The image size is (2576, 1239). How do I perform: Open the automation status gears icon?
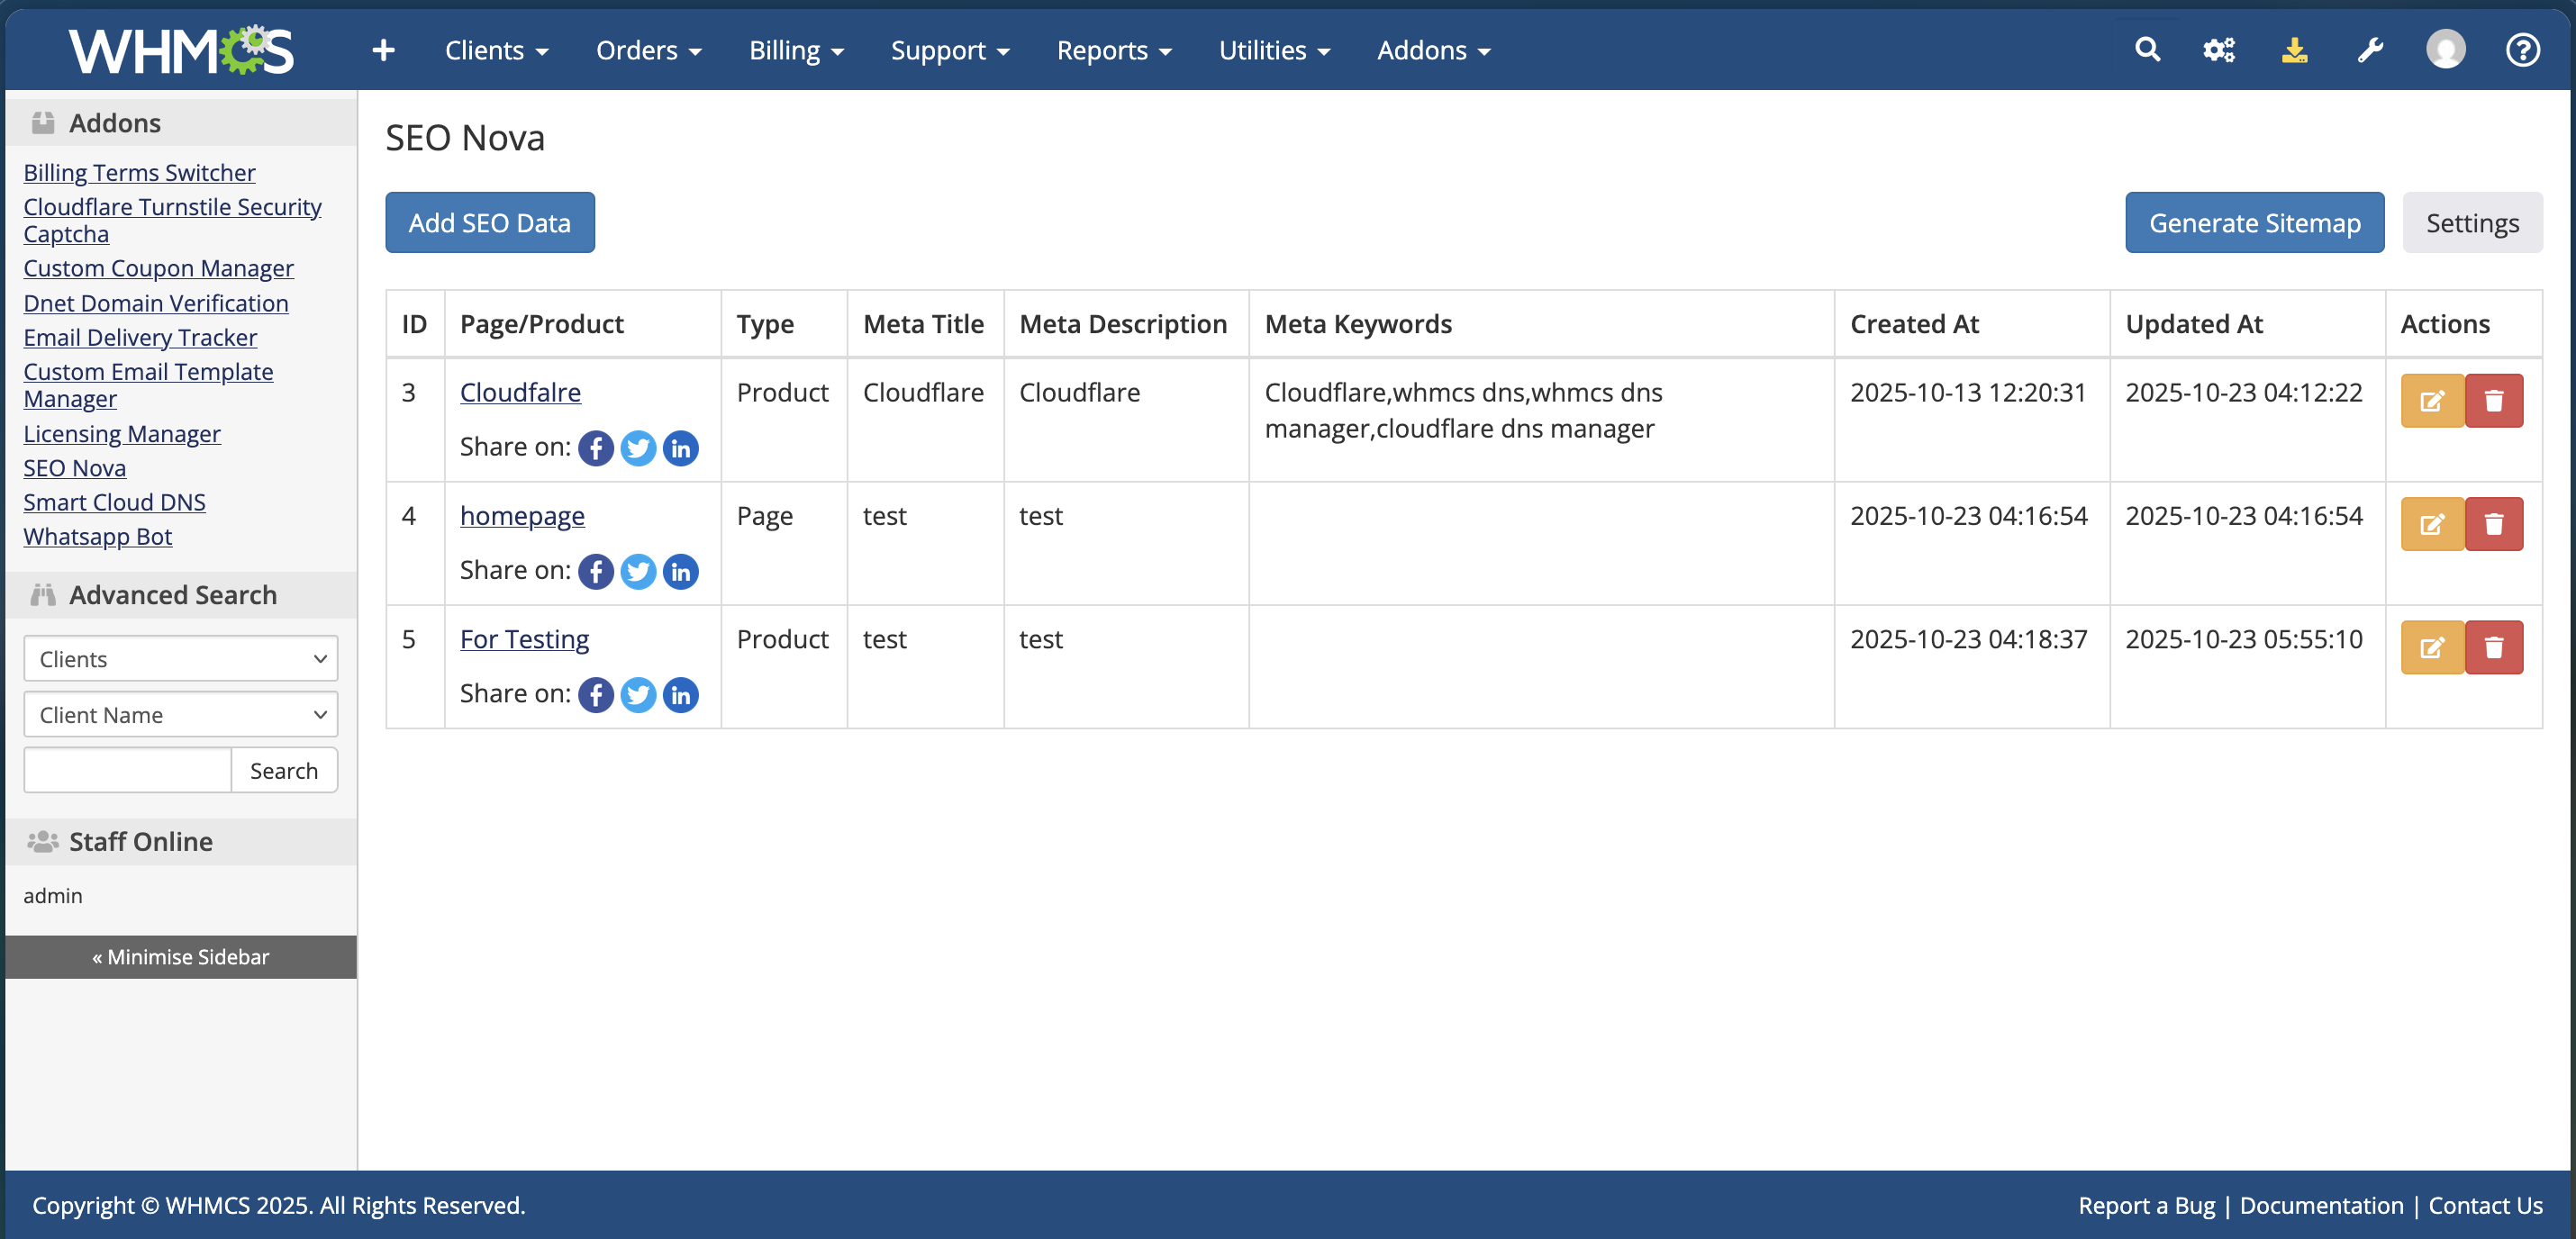click(2218, 50)
